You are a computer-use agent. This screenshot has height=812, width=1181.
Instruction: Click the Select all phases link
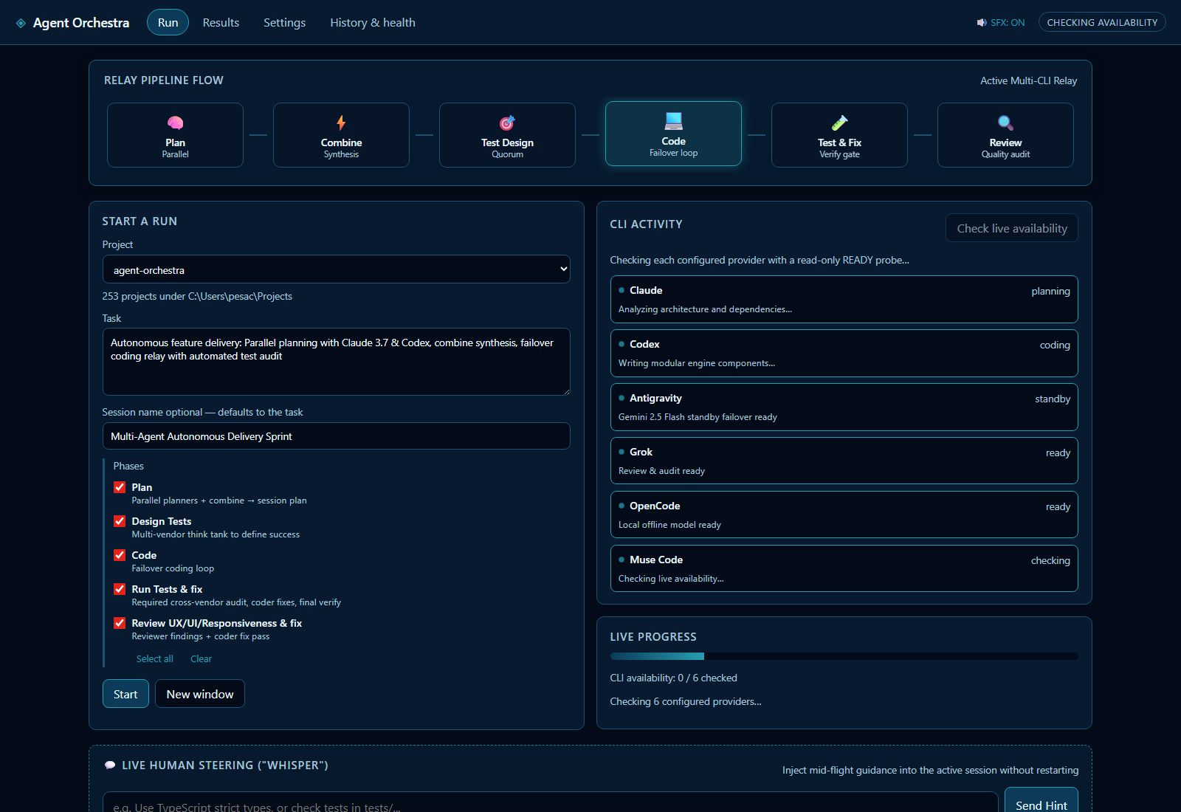[155, 658]
